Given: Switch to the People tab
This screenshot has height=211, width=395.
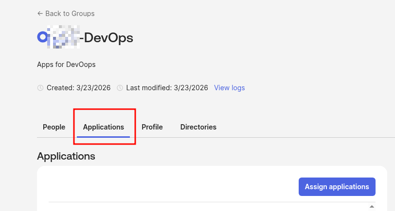Looking at the screenshot, I should [x=54, y=127].
